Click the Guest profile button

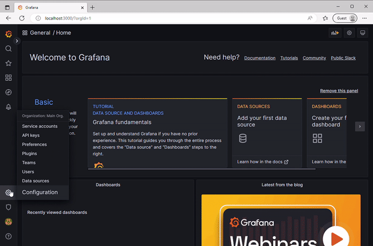[345, 18]
